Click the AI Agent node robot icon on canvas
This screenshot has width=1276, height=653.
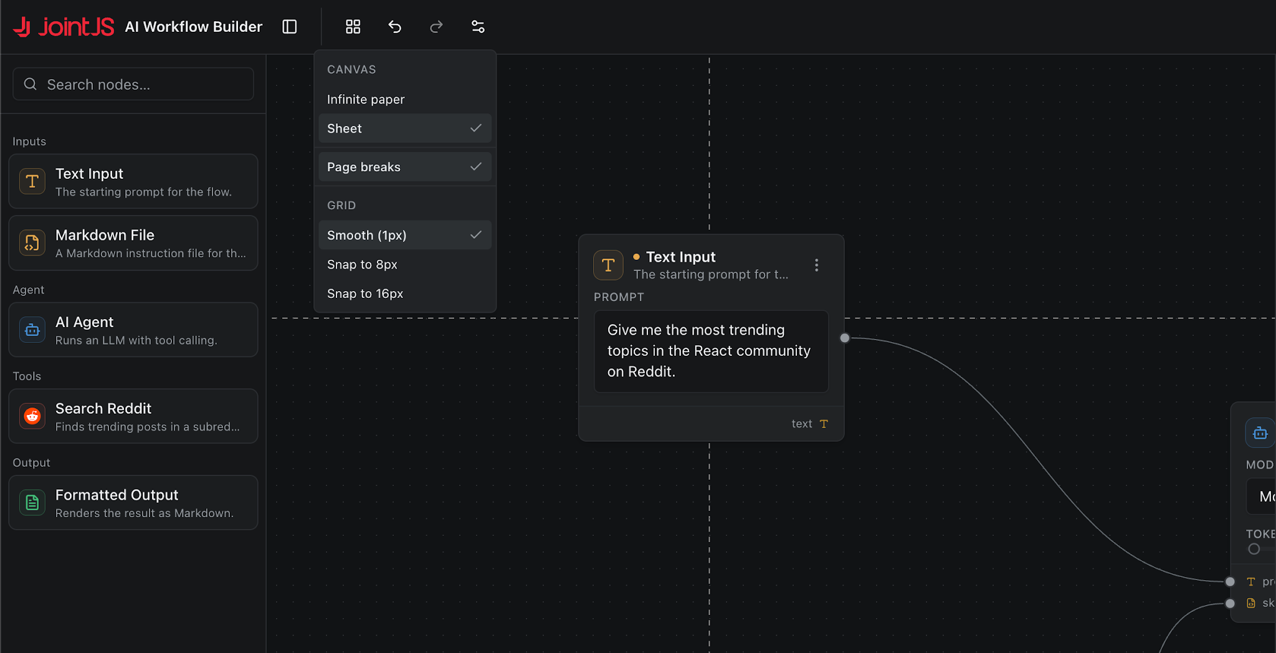click(1260, 433)
